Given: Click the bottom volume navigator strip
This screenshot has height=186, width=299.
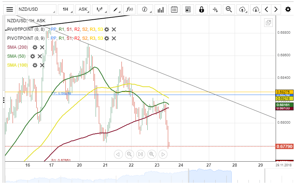Looking at the screenshot, I should pyautogui.click(x=144, y=176).
